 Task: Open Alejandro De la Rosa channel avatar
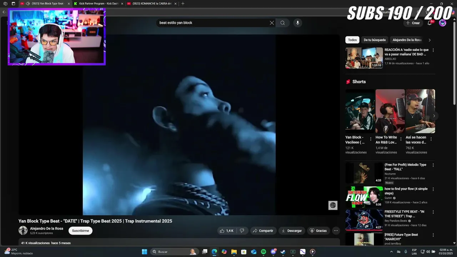(23, 231)
